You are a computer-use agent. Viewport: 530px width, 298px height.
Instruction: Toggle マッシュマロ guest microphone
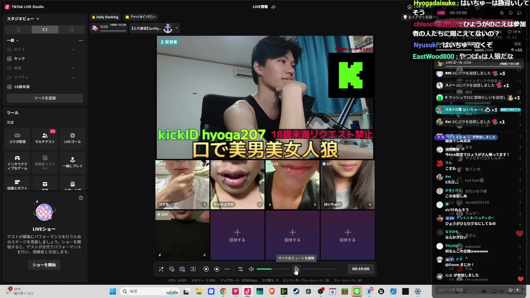(x=260, y=204)
